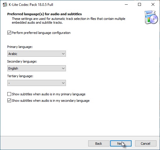Screen dimensions: 160x150
Task: Click the 'Secondary language:' label
Action: coord(22,61)
